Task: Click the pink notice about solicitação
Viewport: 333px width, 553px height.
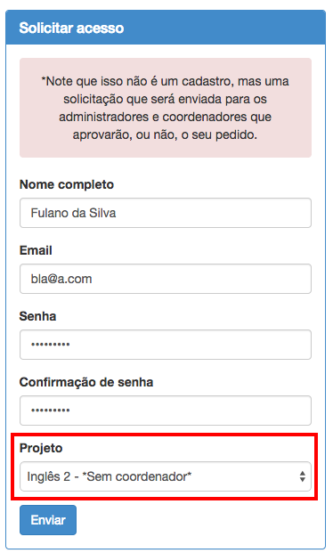Action: click(x=166, y=108)
